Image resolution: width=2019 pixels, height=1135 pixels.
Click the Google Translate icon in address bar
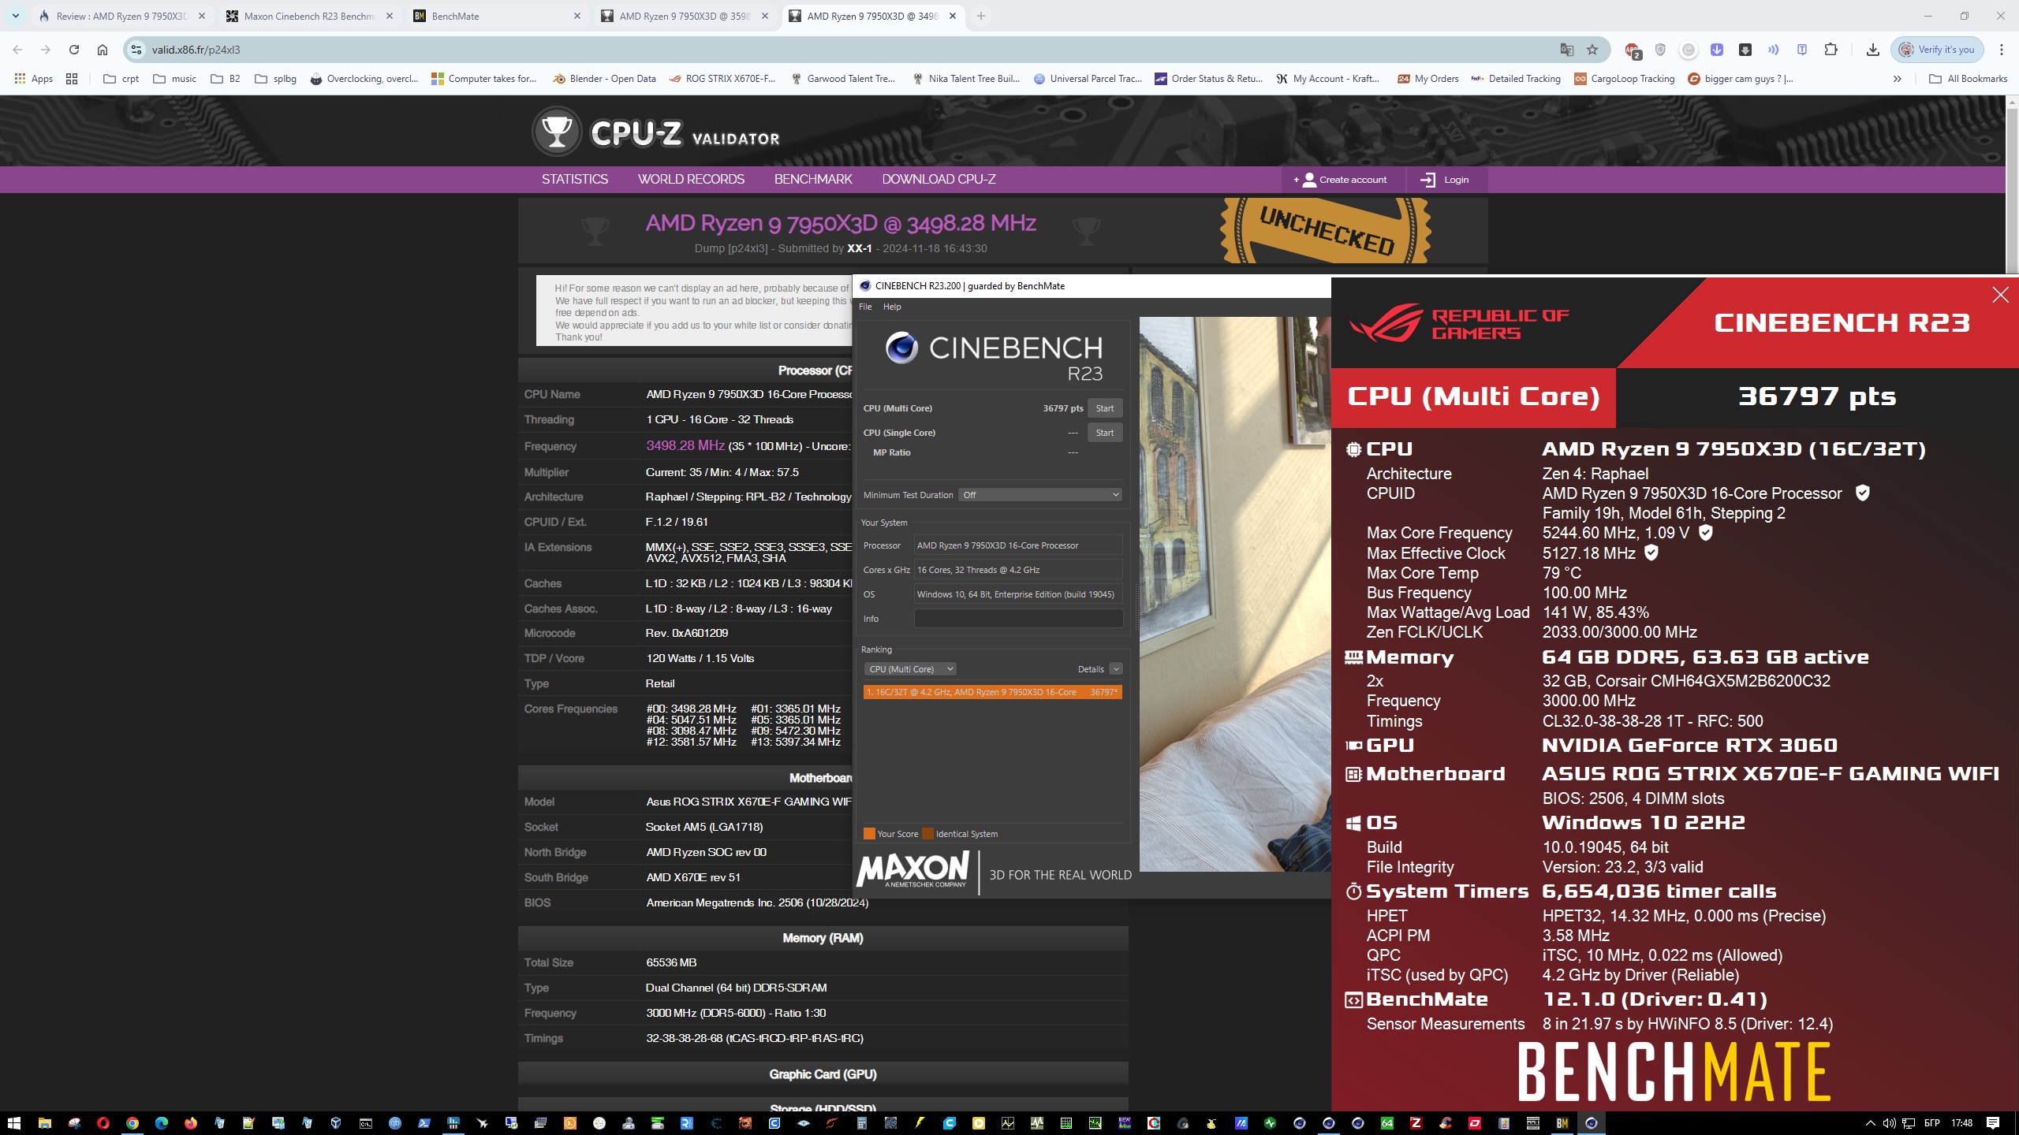click(1566, 50)
